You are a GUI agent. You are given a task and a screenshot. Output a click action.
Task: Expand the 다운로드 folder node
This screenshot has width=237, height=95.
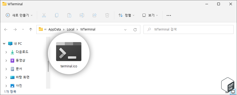point(6,52)
